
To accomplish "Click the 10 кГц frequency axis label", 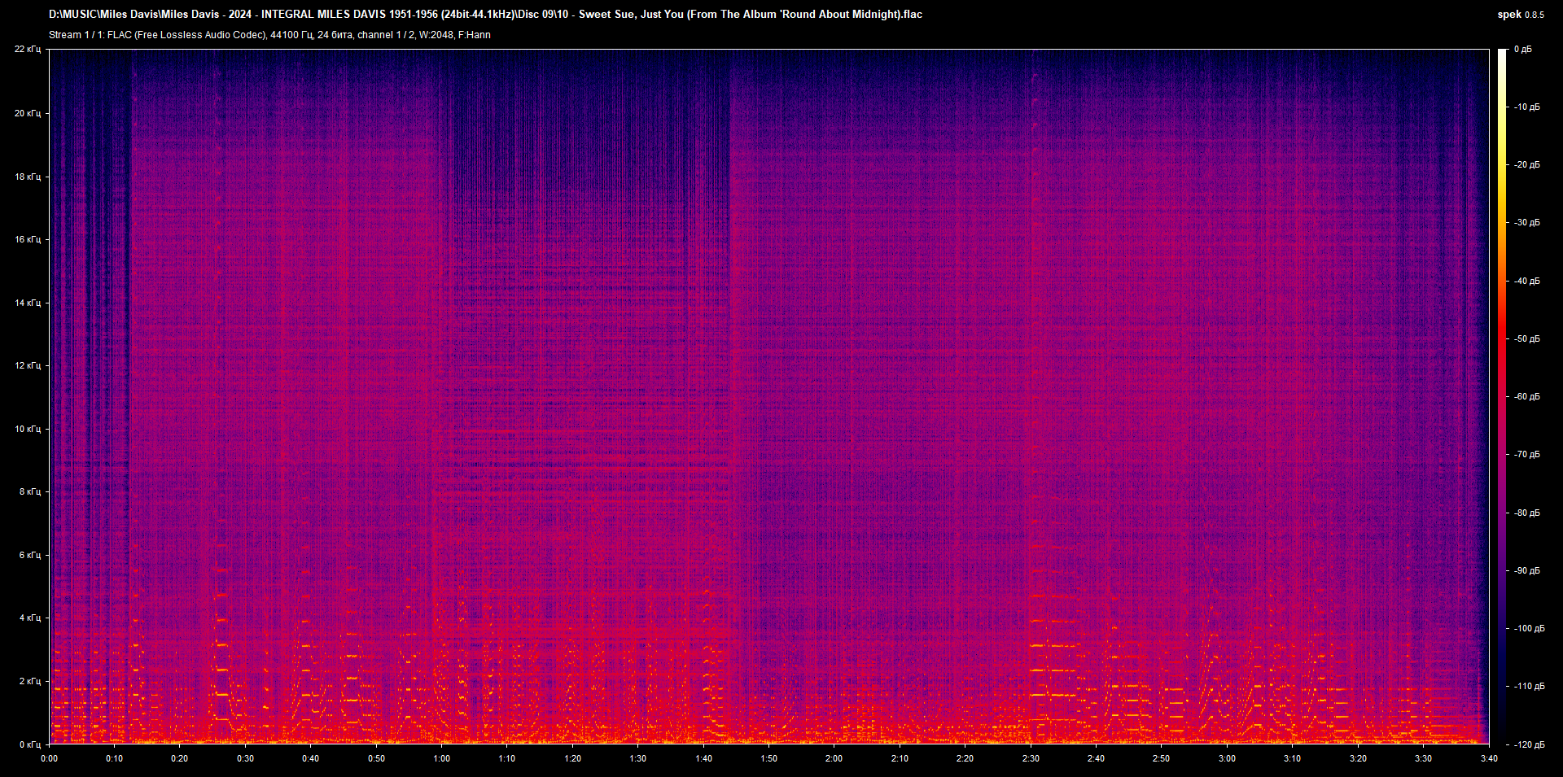I will [x=28, y=429].
